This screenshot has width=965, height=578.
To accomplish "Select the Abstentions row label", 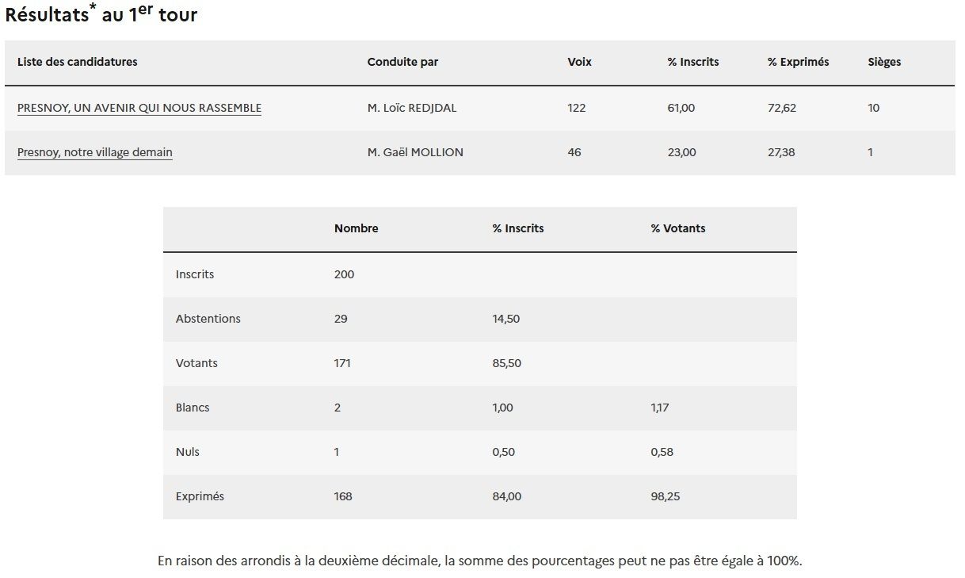I will [208, 319].
